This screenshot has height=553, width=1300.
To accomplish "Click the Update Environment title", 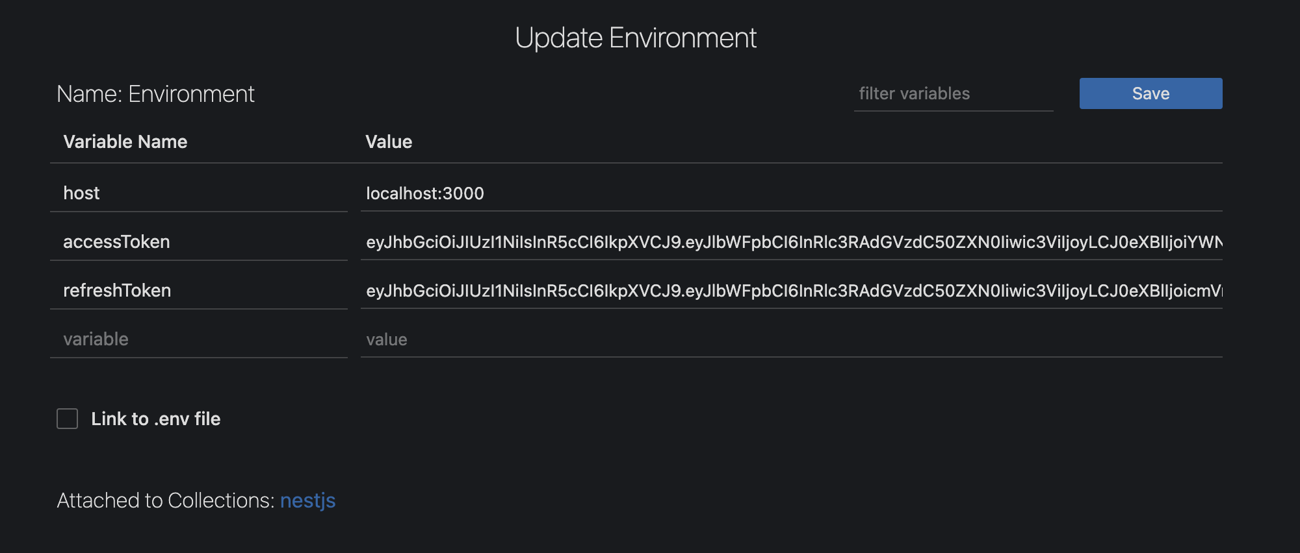I will 636,38.
